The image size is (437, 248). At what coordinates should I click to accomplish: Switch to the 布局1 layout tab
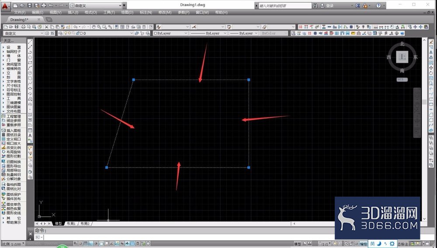pos(71,224)
